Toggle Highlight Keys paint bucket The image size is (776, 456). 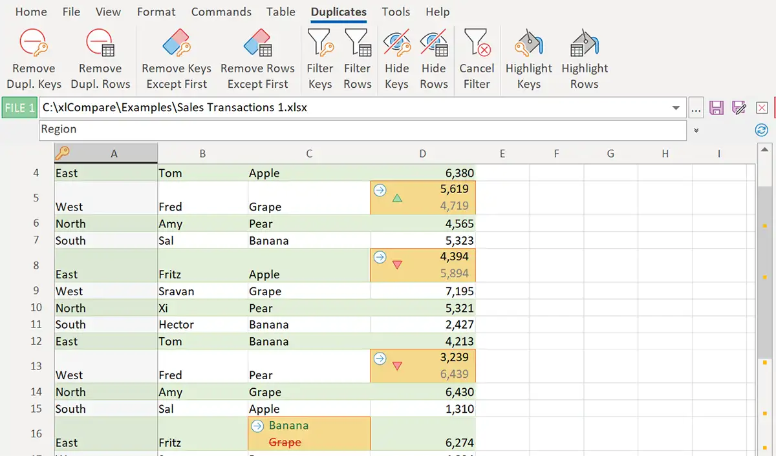528,43
